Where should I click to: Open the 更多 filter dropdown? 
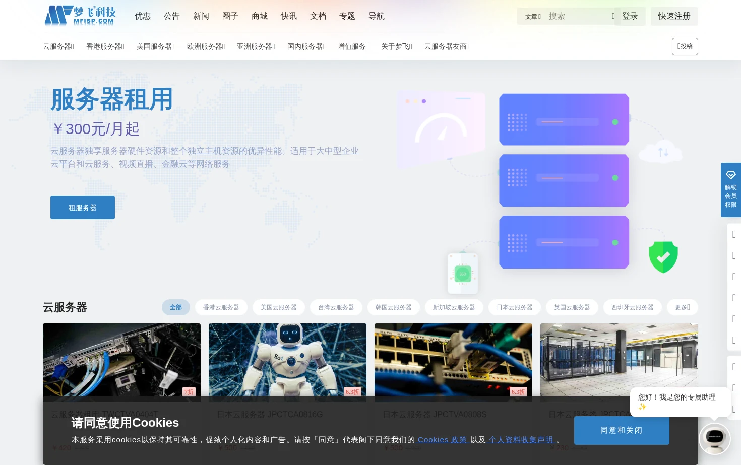pos(683,307)
